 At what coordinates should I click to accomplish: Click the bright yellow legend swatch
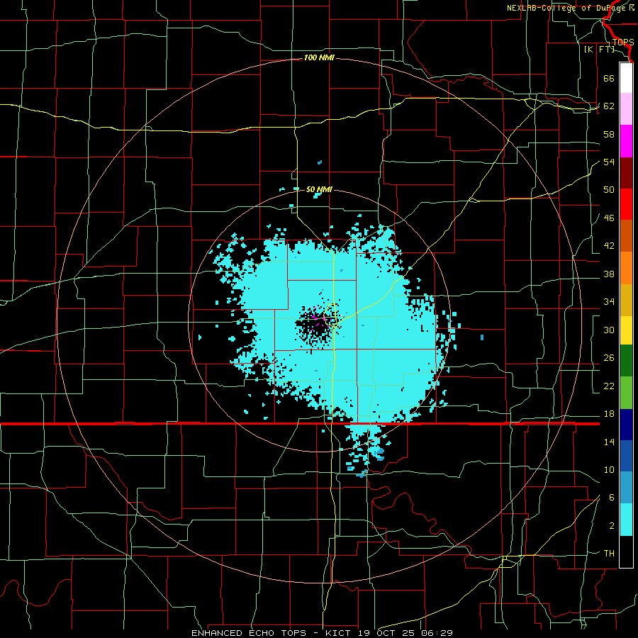click(x=626, y=330)
